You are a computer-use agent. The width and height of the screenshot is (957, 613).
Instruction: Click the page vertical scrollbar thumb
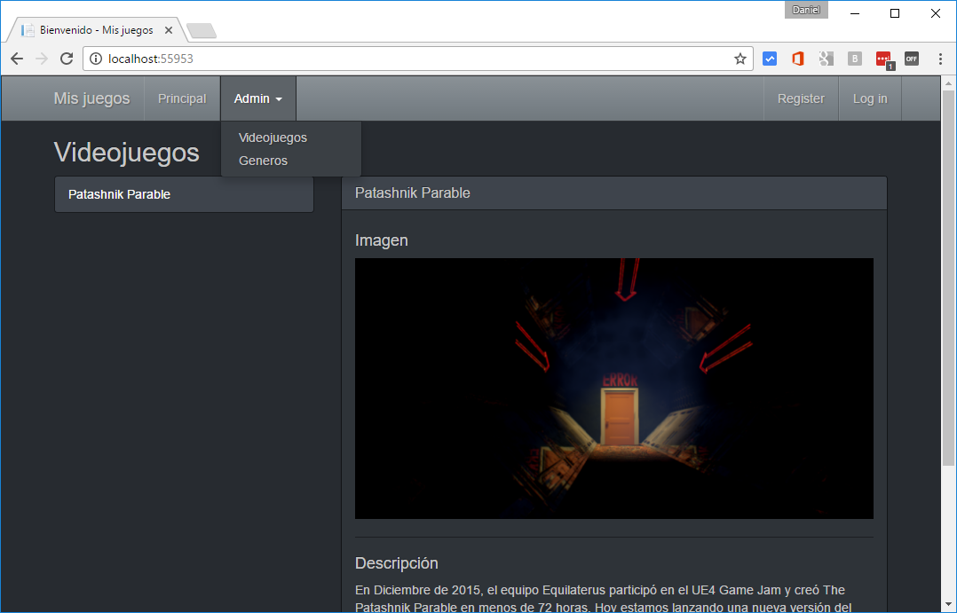[948, 278]
